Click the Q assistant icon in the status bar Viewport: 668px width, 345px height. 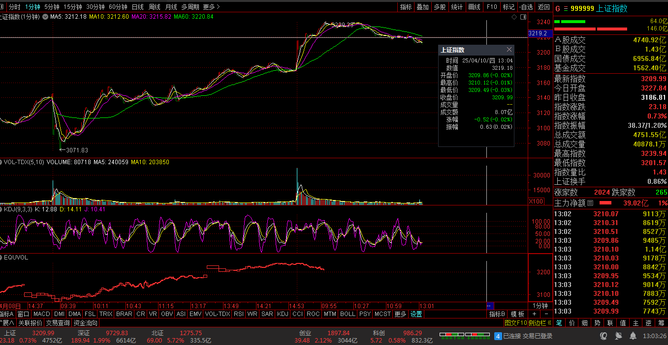click(604, 336)
